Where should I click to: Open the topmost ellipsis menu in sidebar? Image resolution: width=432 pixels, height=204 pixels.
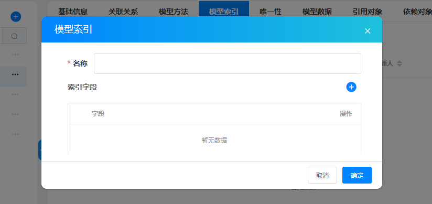point(15,55)
